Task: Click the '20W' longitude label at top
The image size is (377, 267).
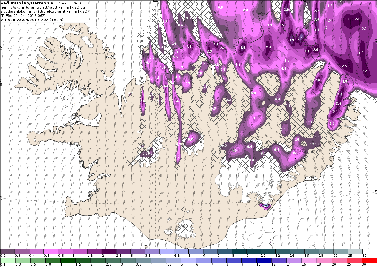Action: [x=155, y=1]
